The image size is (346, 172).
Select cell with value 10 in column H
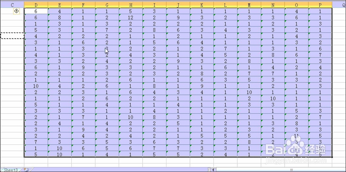[131, 117]
